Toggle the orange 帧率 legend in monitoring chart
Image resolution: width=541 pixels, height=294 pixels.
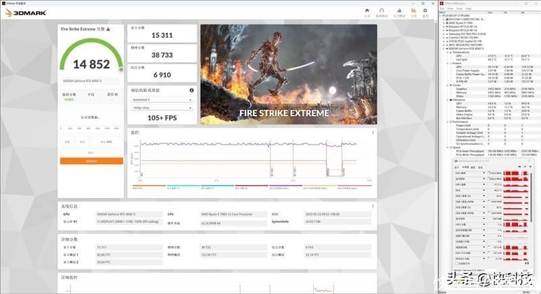pyautogui.click(x=149, y=187)
